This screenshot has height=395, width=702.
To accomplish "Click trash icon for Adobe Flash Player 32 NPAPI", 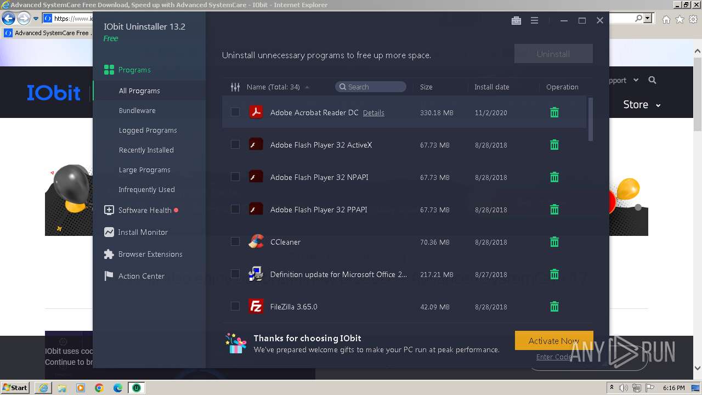I will (554, 177).
